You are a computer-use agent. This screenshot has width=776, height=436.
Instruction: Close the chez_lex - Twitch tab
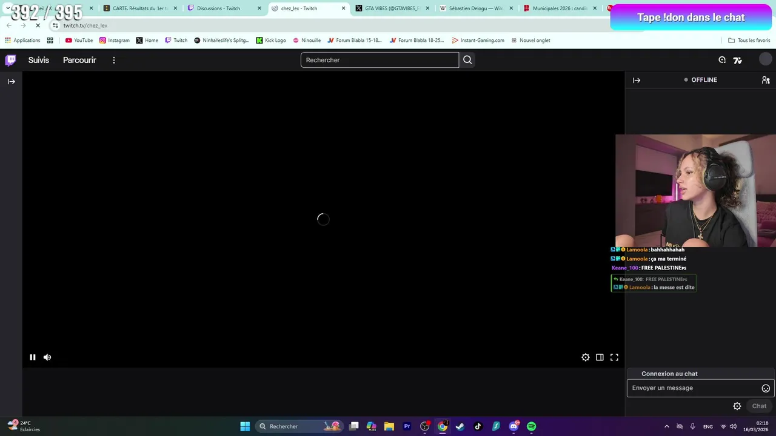point(343,8)
